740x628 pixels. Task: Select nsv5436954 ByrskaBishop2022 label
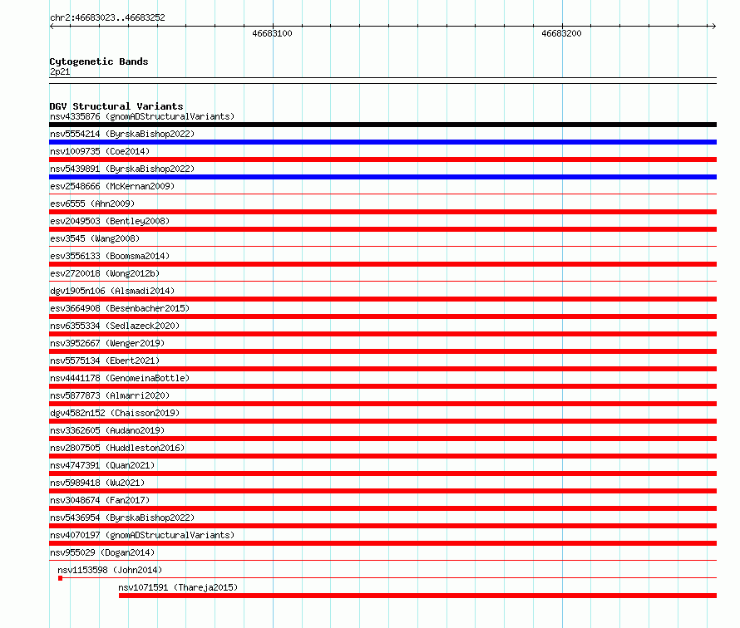[x=122, y=518]
